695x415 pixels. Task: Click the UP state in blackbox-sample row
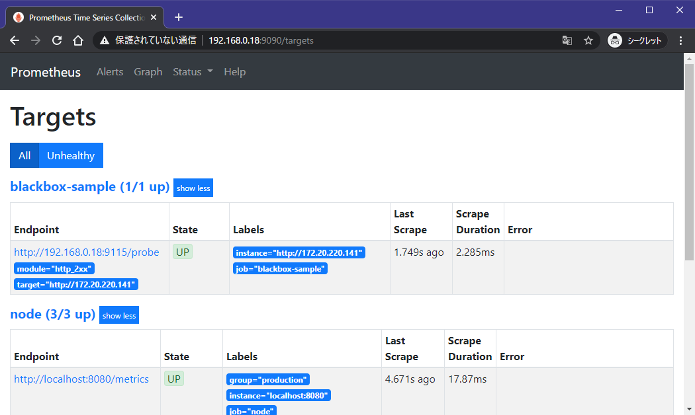pyautogui.click(x=183, y=252)
